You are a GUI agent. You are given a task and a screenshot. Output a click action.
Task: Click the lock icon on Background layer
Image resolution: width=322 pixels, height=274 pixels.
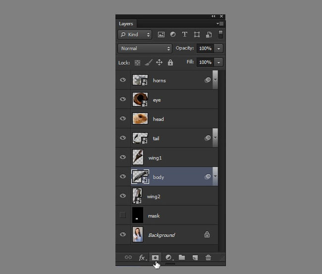pos(207,234)
